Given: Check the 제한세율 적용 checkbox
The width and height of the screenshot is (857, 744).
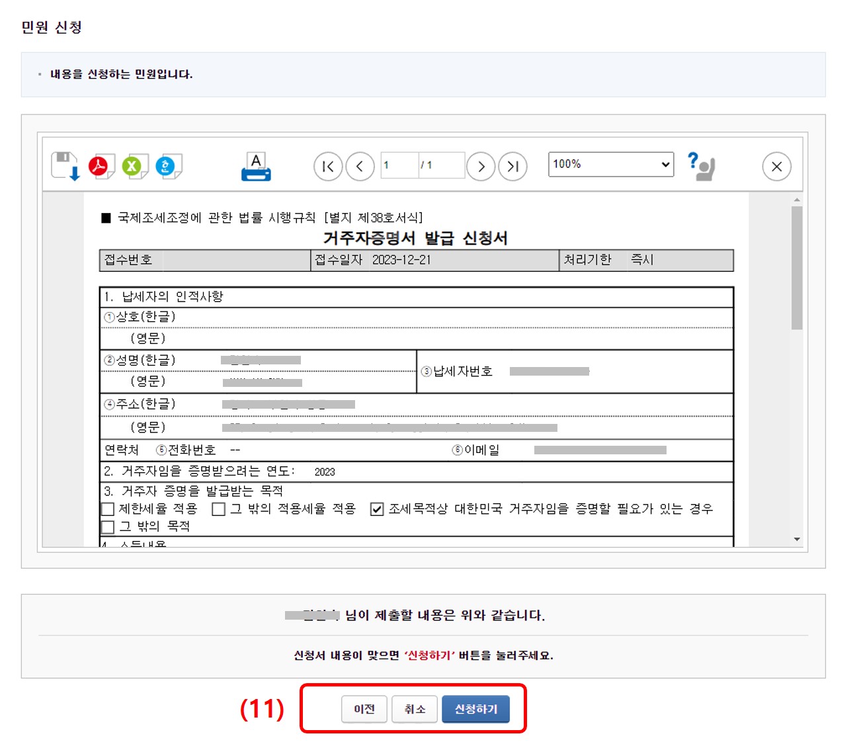Looking at the screenshot, I should coord(107,509).
